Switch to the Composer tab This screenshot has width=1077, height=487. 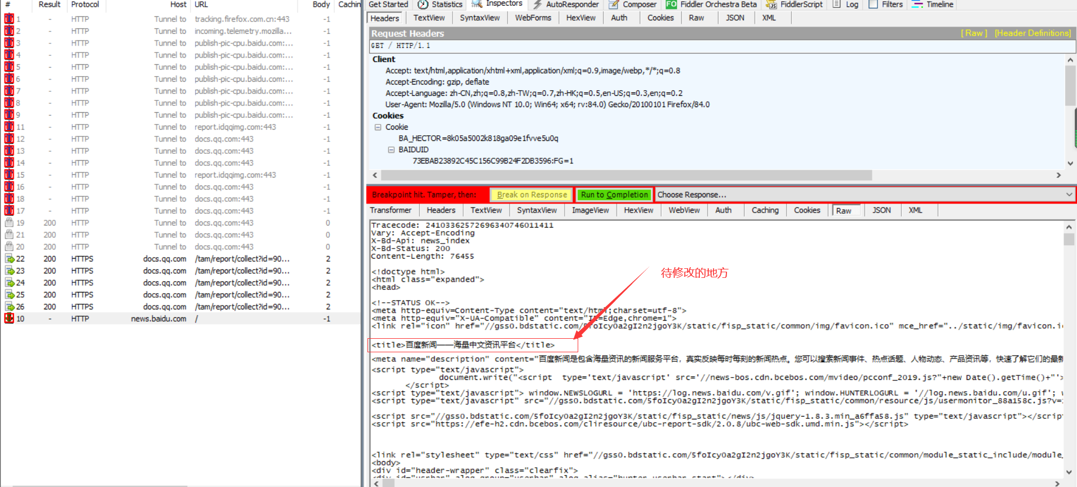click(632, 5)
